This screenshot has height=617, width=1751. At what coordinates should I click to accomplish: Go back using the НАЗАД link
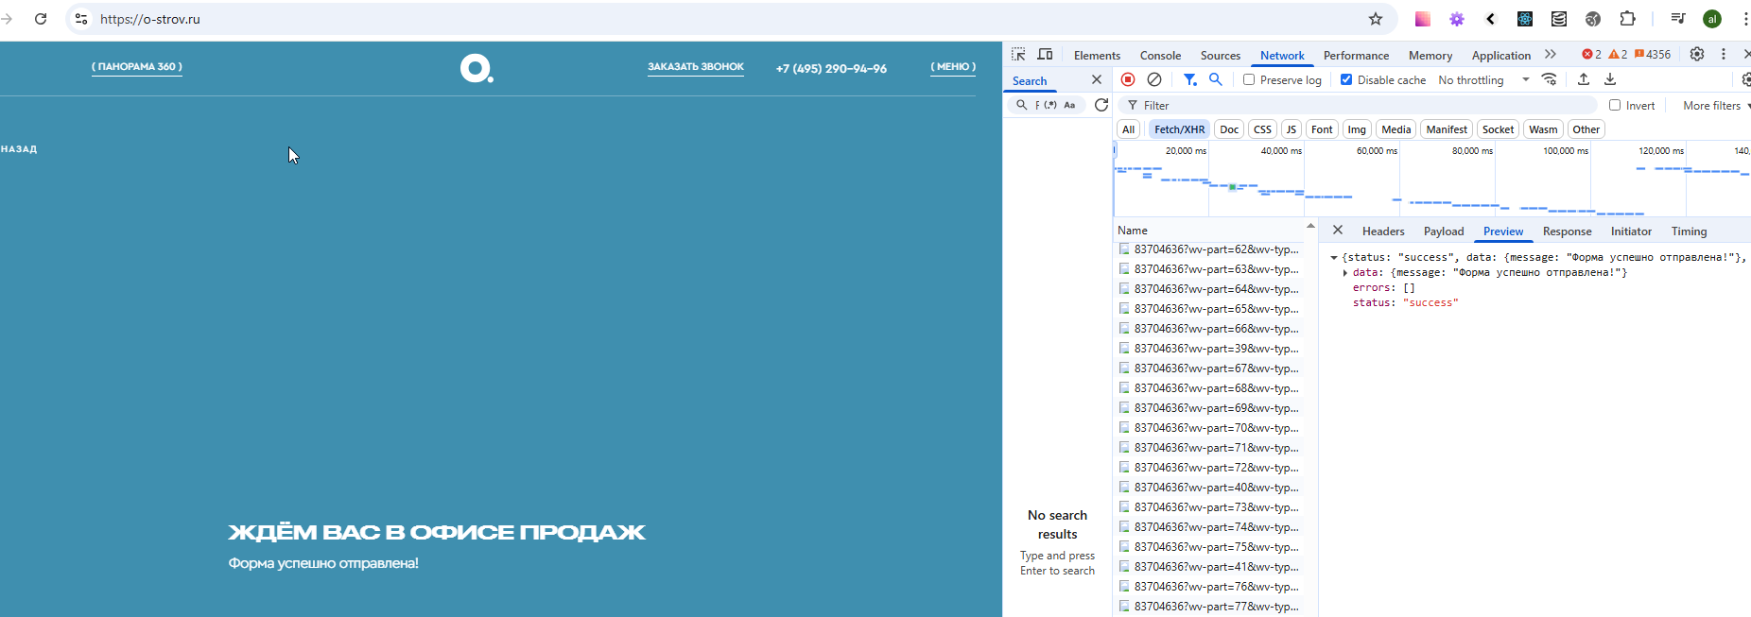[19, 149]
